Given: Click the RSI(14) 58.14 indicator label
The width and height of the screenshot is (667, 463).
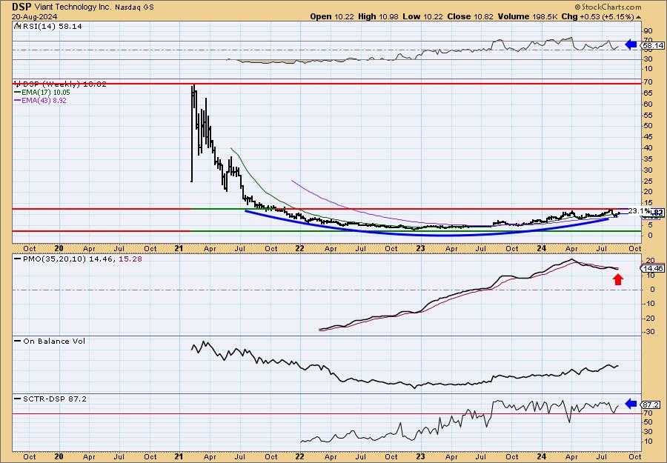Looking at the screenshot, I should click(51, 27).
